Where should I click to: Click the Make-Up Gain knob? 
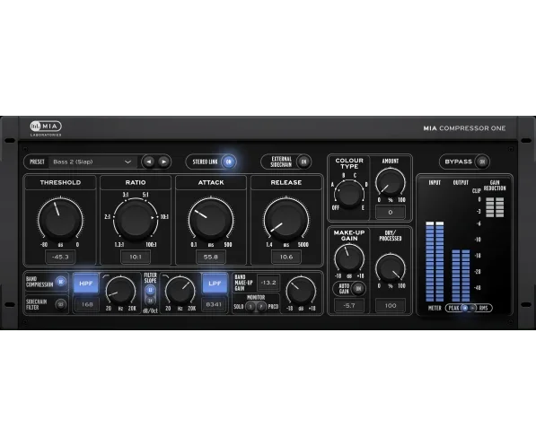point(349,258)
